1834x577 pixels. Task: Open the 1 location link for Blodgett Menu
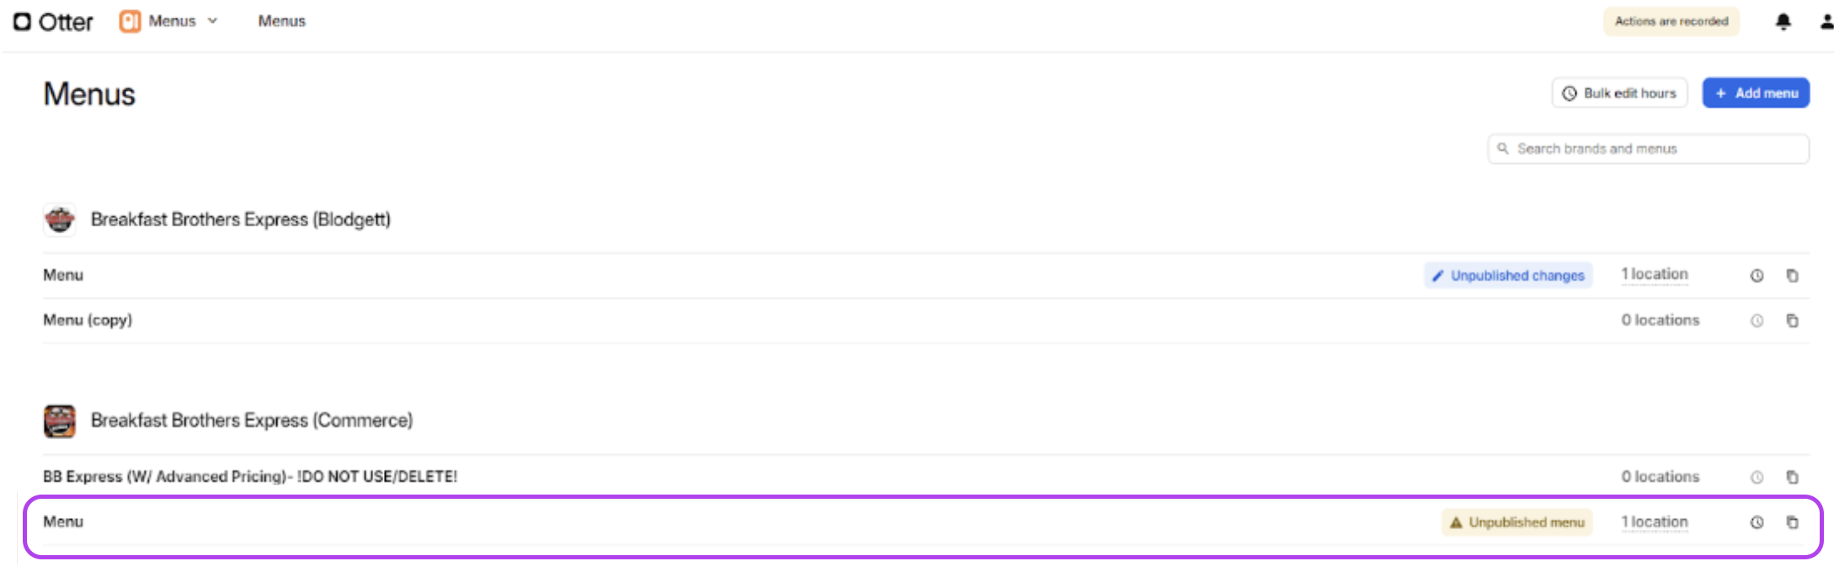(1655, 275)
